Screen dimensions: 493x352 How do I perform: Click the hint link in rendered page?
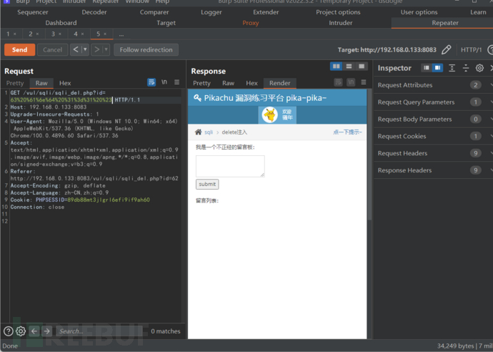click(x=347, y=132)
